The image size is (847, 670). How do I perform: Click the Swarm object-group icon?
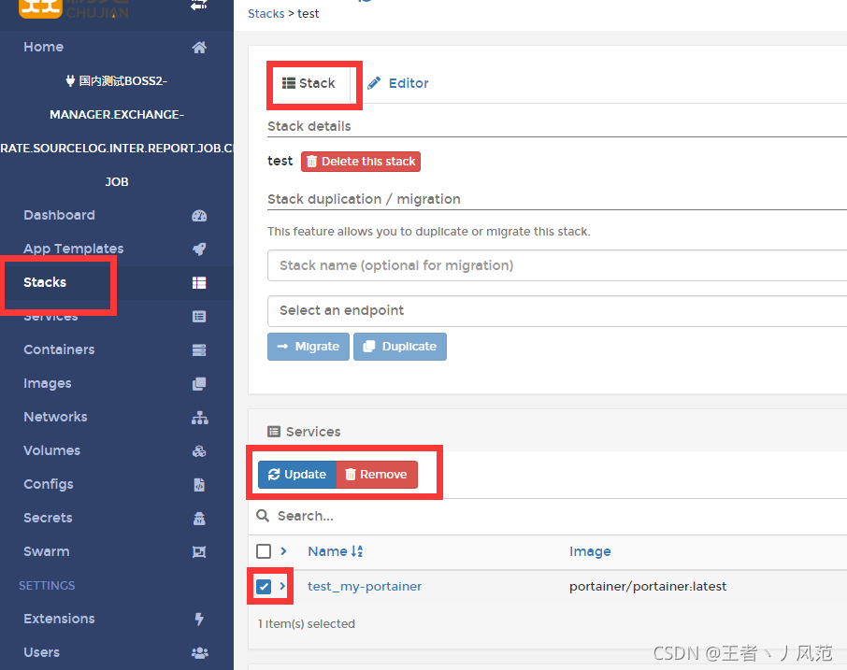pos(199,551)
